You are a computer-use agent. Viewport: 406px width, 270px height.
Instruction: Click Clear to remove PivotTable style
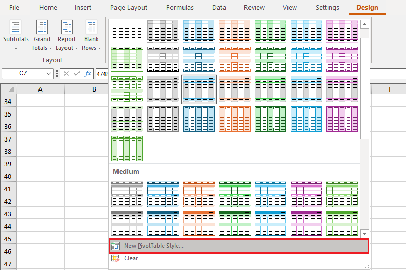point(131,258)
